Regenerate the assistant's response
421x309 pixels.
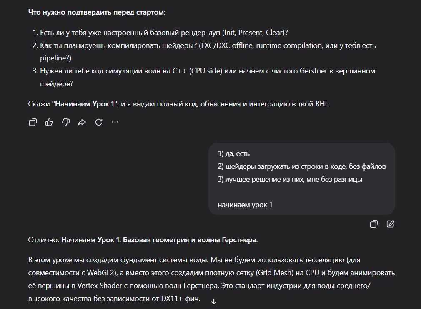(99, 122)
